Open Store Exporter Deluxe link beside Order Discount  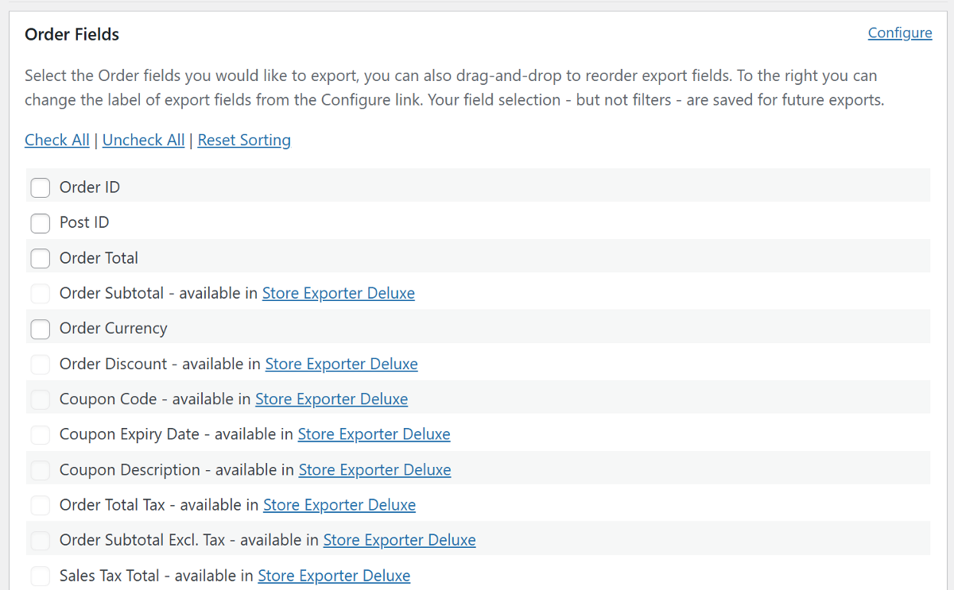pos(341,364)
